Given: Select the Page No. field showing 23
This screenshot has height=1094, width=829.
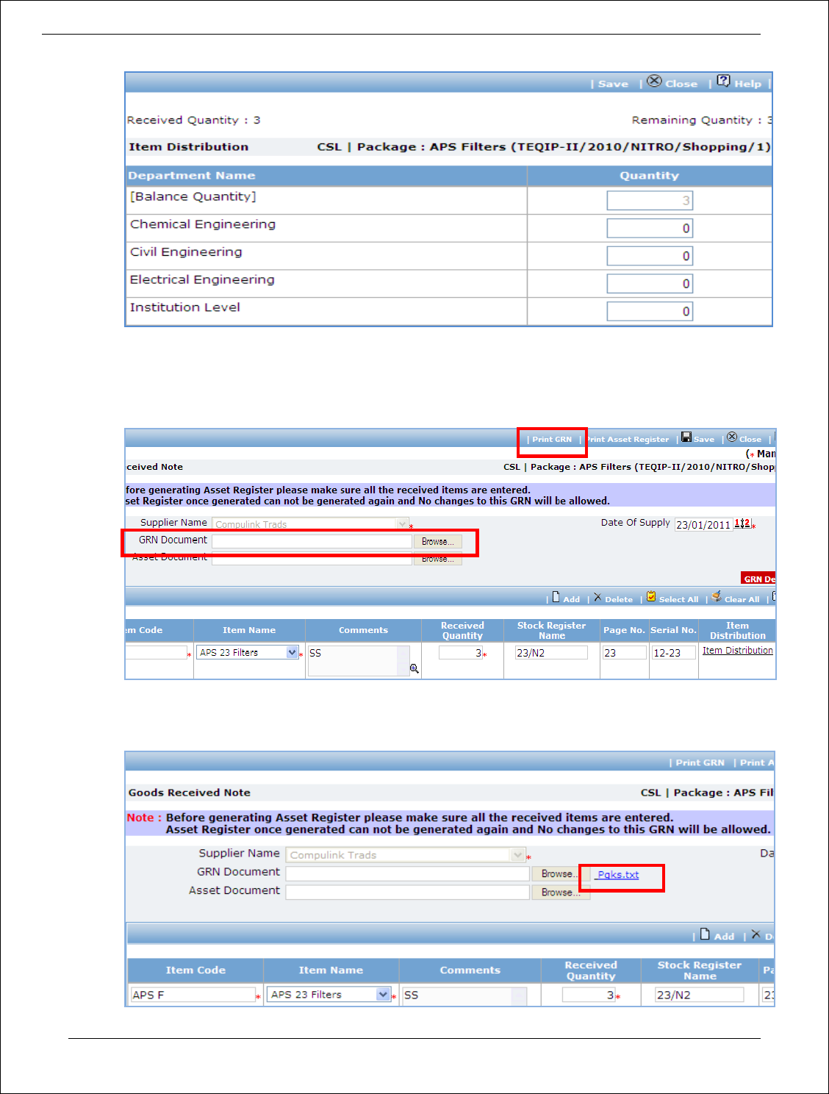Looking at the screenshot, I should (625, 653).
